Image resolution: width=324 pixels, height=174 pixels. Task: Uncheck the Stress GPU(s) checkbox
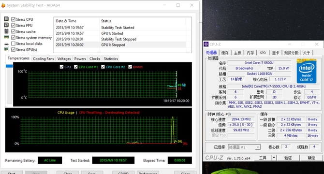[13, 49]
